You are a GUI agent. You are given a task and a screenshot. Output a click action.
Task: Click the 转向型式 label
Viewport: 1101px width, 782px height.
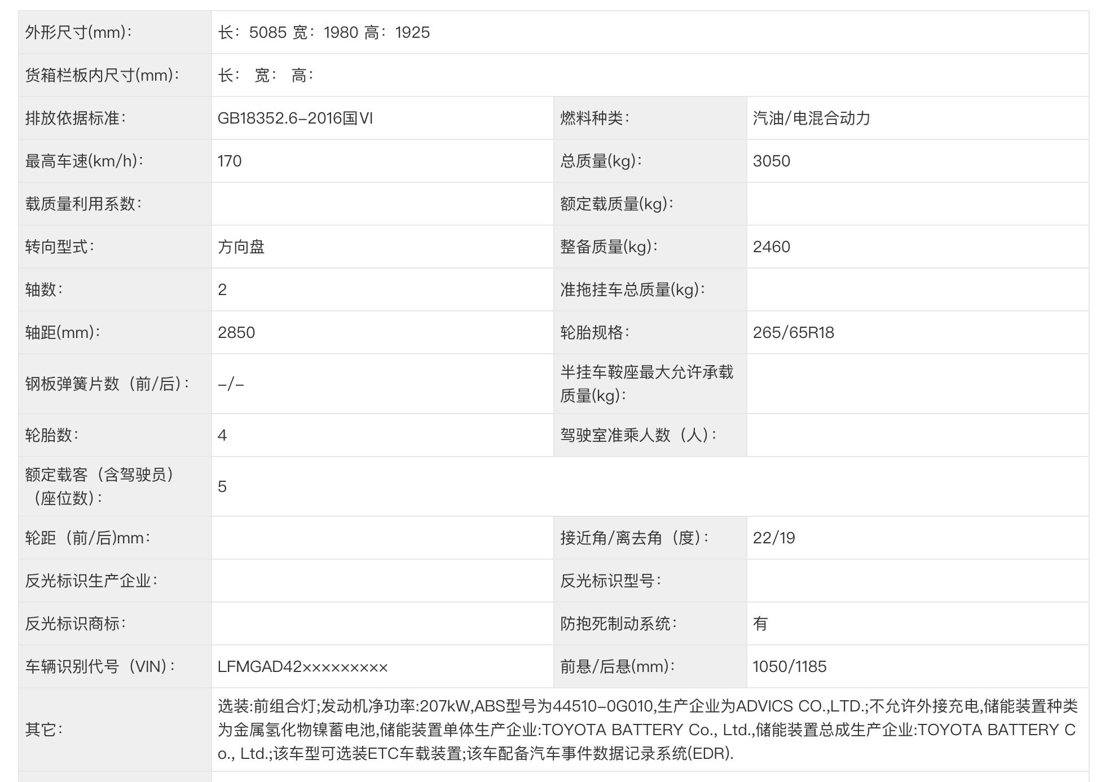(60, 247)
